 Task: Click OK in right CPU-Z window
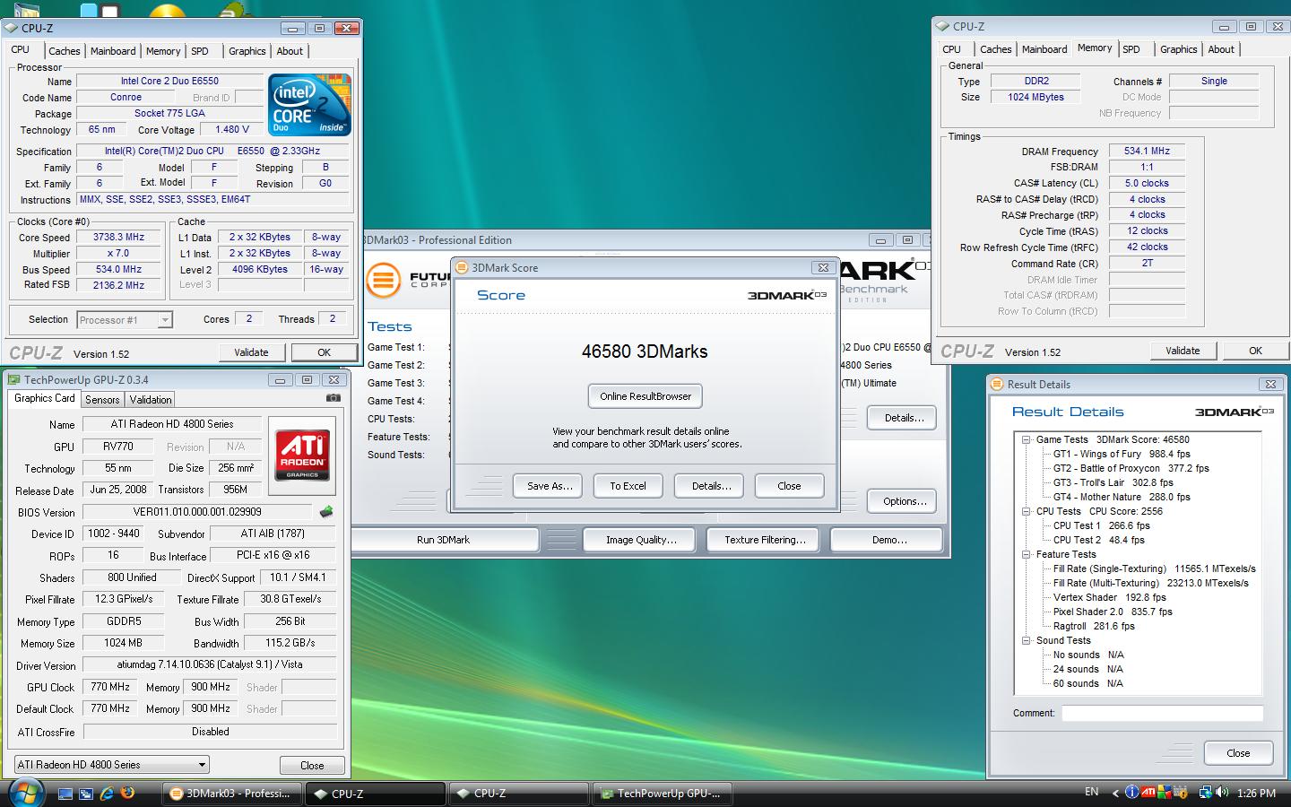tap(1255, 351)
